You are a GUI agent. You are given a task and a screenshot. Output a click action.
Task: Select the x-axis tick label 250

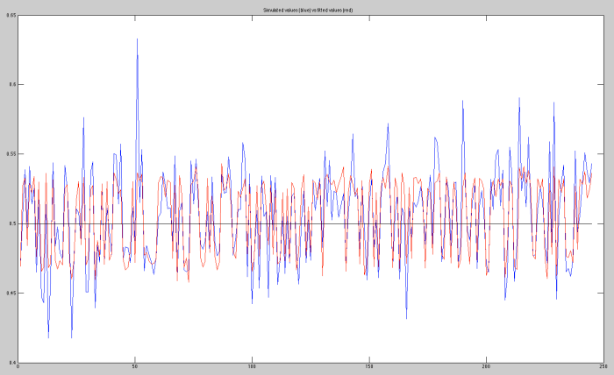603,367
